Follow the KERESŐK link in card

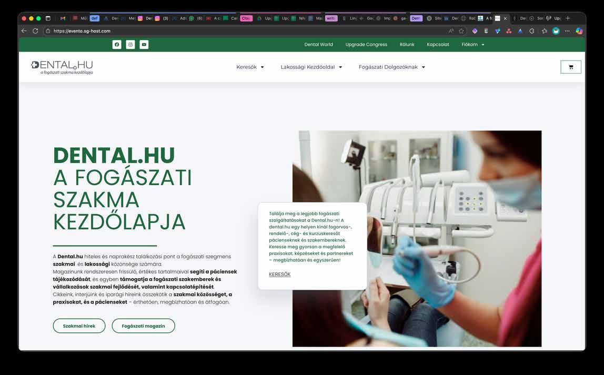click(x=280, y=274)
